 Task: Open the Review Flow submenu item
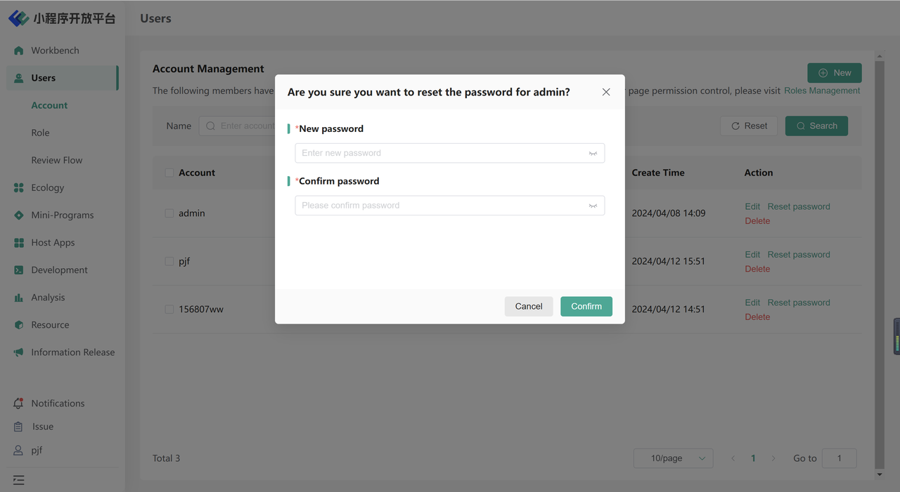coord(57,160)
